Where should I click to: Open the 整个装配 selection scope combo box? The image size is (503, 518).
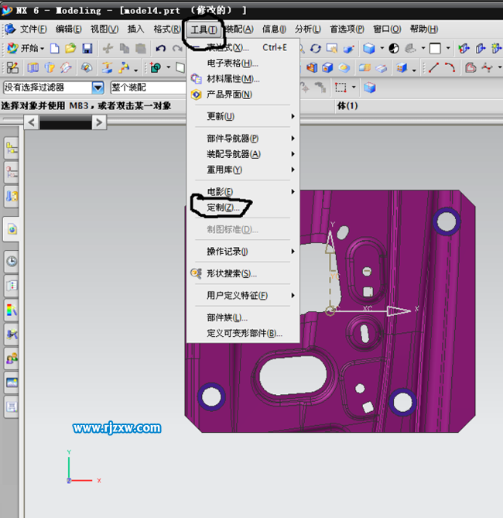pos(149,87)
